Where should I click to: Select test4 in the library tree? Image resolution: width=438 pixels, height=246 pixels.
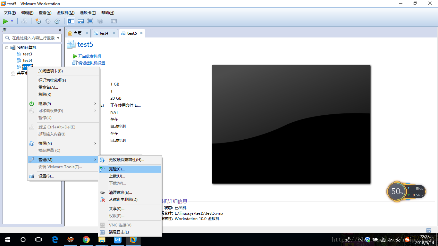[27, 61]
